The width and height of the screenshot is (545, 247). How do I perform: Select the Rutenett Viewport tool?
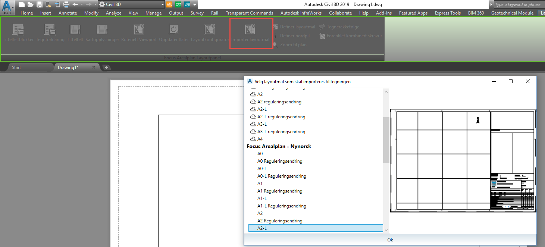pos(139,30)
